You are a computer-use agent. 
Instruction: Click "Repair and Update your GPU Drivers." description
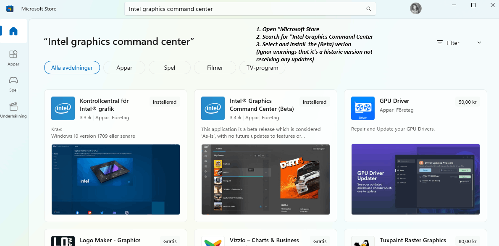point(393,129)
